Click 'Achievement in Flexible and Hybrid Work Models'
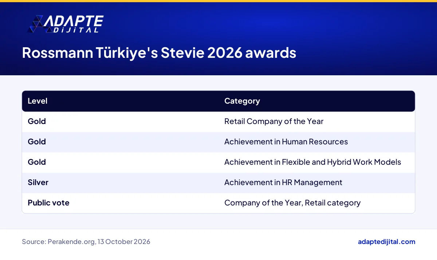This screenshot has width=437, height=260. point(312,162)
